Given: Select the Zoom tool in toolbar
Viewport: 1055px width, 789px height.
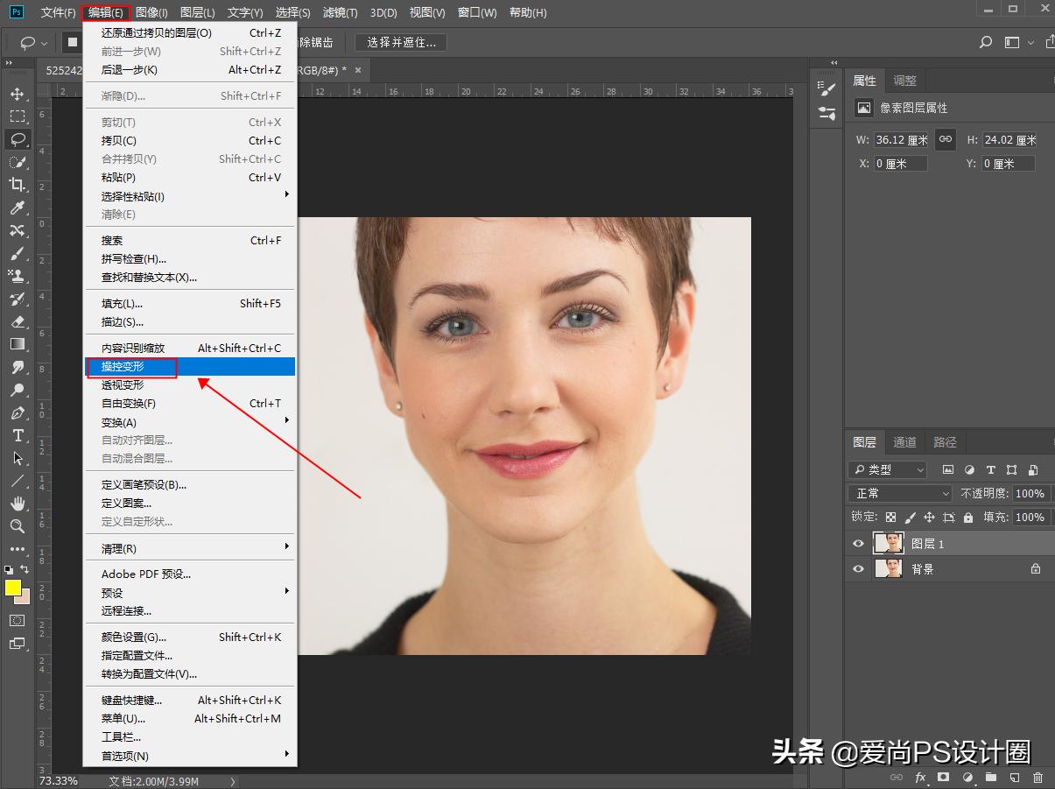Looking at the screenshot, I should [x=17, y=526].
